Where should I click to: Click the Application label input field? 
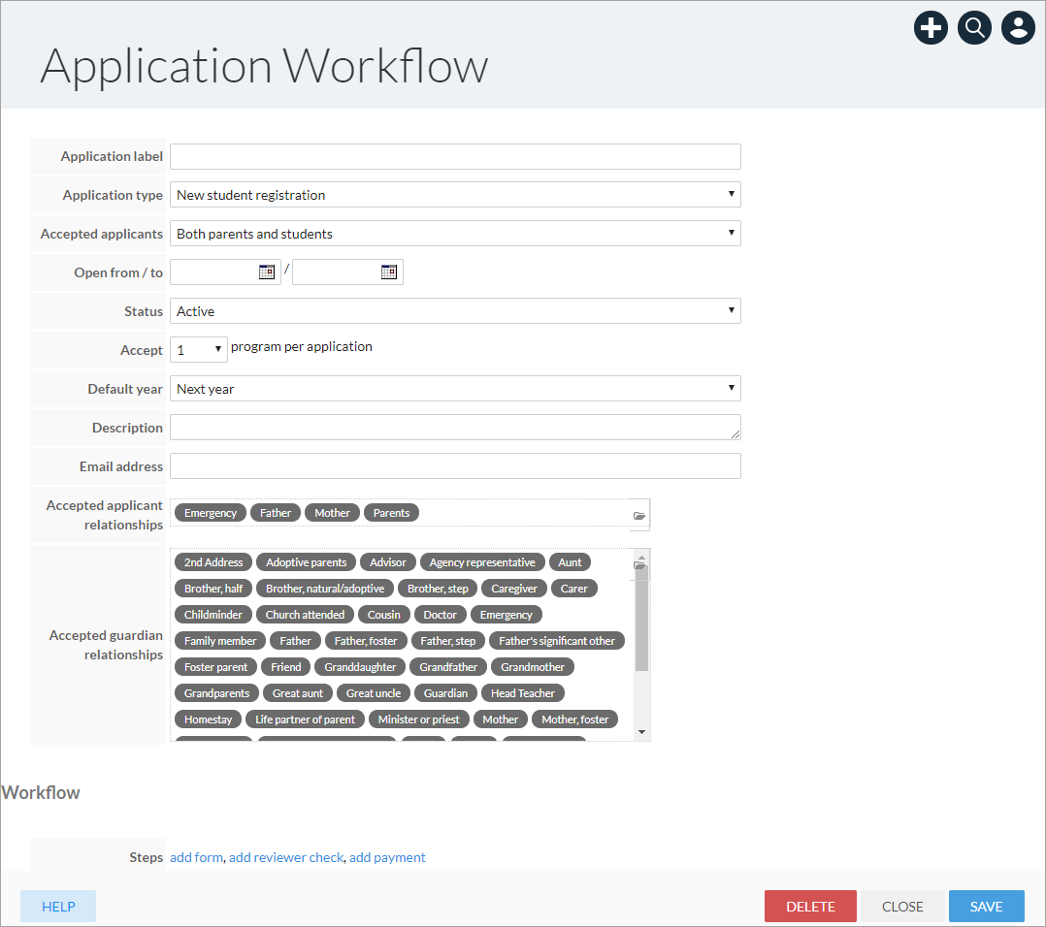click(455, 157)
